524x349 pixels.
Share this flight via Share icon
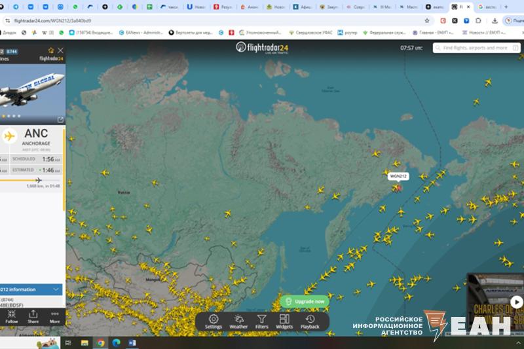click(x=33, y=316)
